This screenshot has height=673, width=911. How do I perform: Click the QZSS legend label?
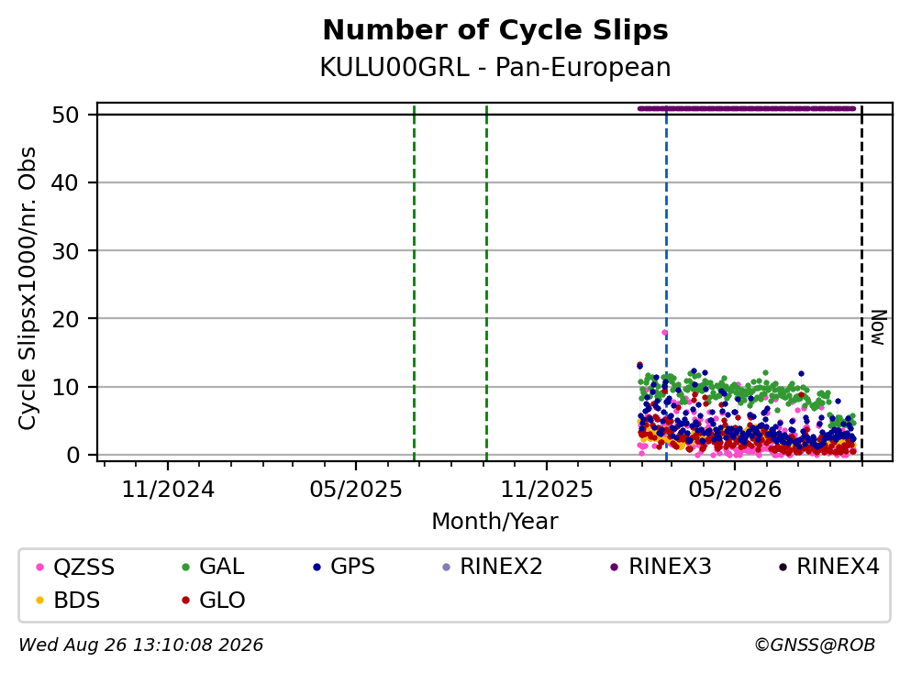pyautogui.click(x=84, y=568)
